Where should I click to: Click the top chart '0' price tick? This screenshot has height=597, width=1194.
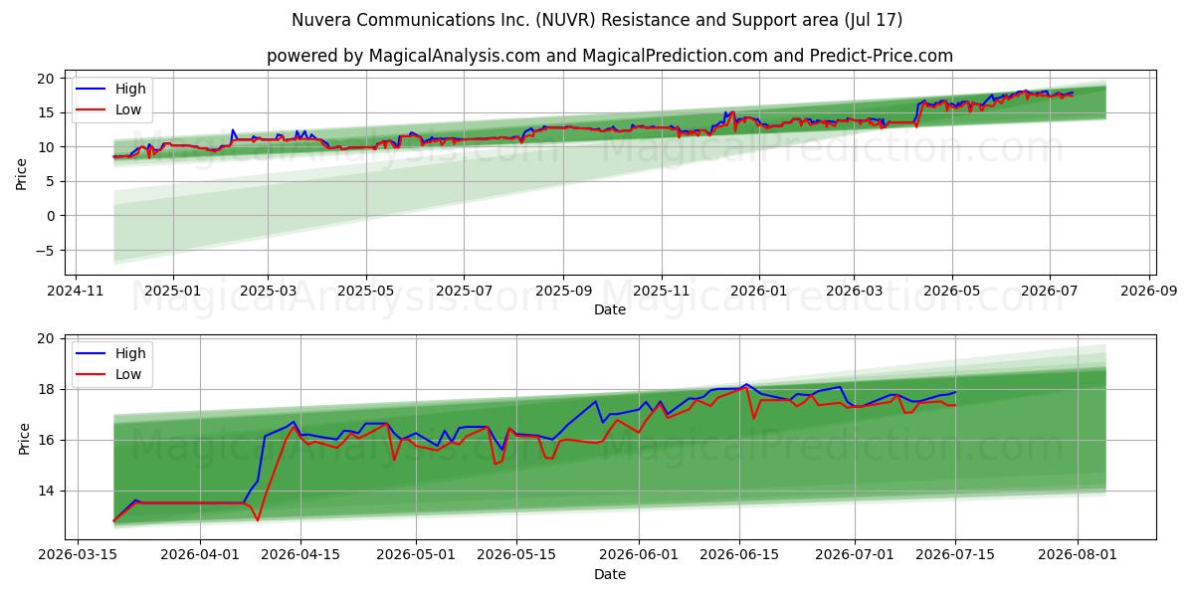pyautogui.click(x=53, y=216)
